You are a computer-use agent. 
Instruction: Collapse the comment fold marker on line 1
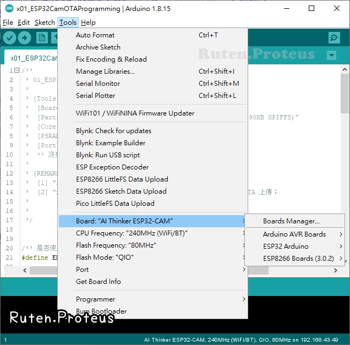pos(17,70)
